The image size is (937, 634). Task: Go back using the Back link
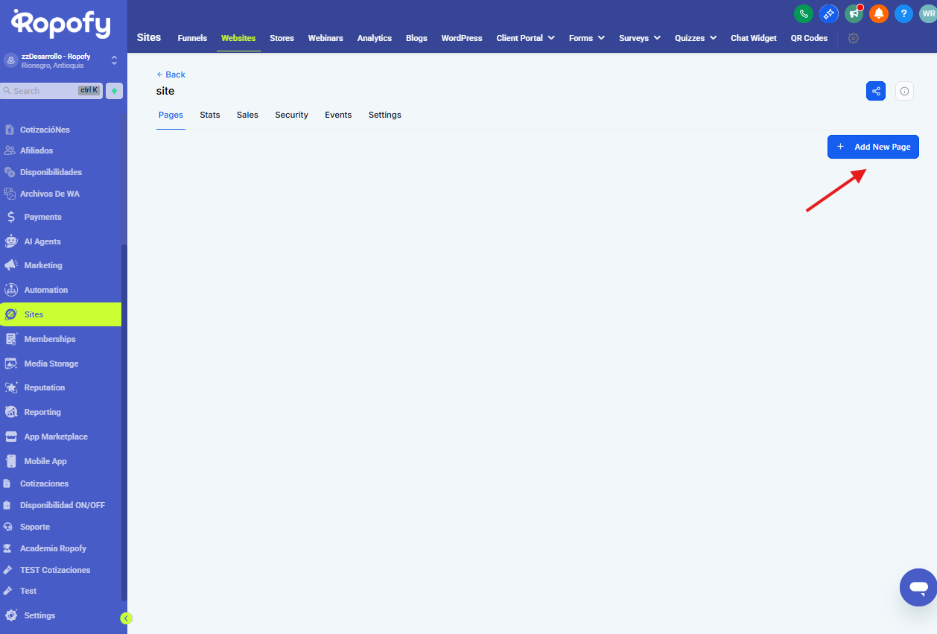171,75
